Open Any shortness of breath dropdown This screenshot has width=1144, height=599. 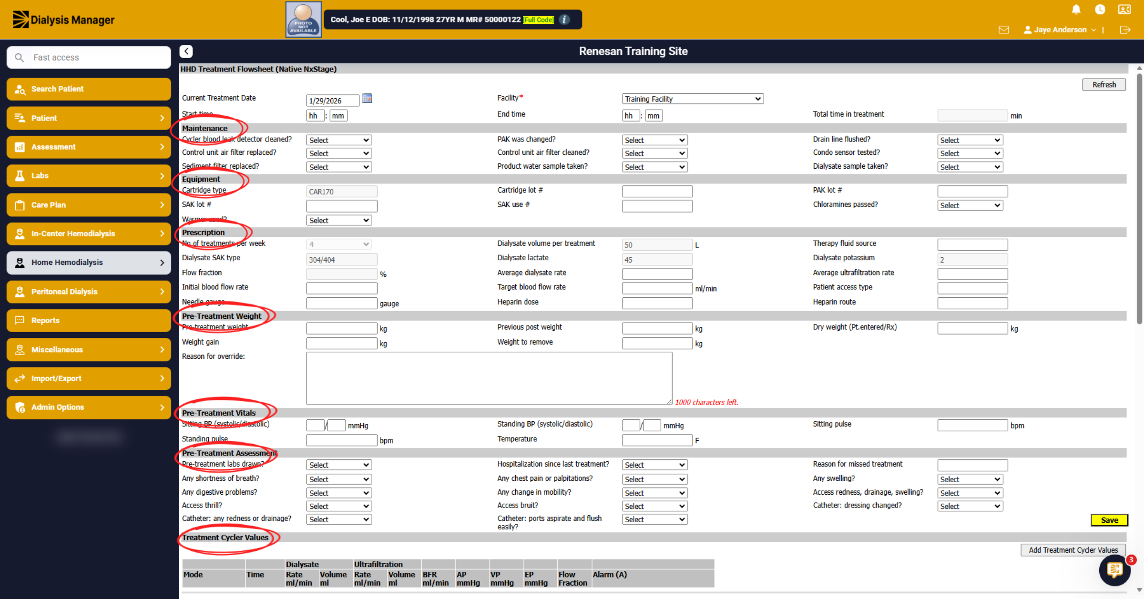point(339,479)
